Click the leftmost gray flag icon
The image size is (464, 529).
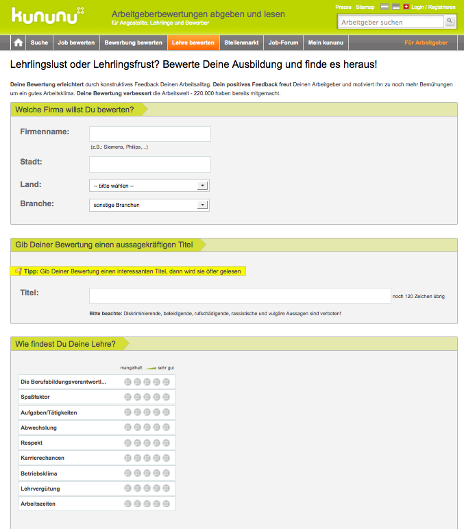tap(384, 7)
